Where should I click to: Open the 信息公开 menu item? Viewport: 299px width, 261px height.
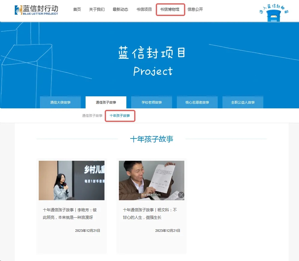195,9
